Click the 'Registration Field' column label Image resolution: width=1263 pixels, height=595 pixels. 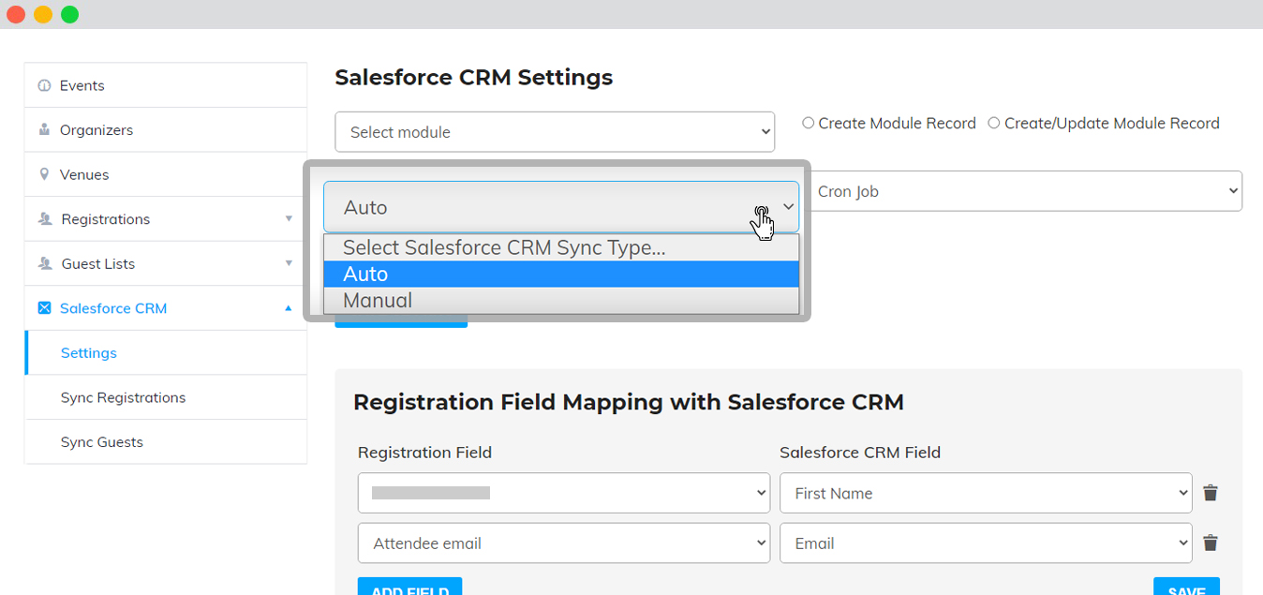point(424,453)
